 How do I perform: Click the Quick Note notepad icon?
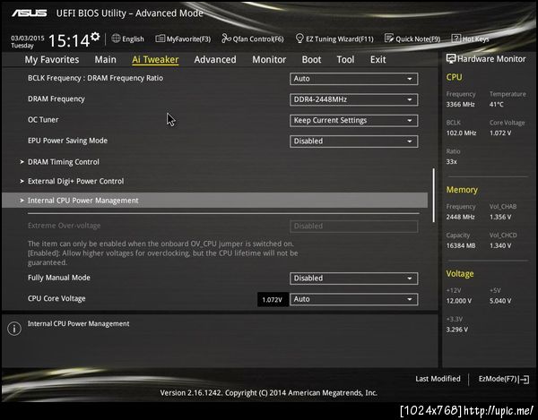tap(389, 39)
